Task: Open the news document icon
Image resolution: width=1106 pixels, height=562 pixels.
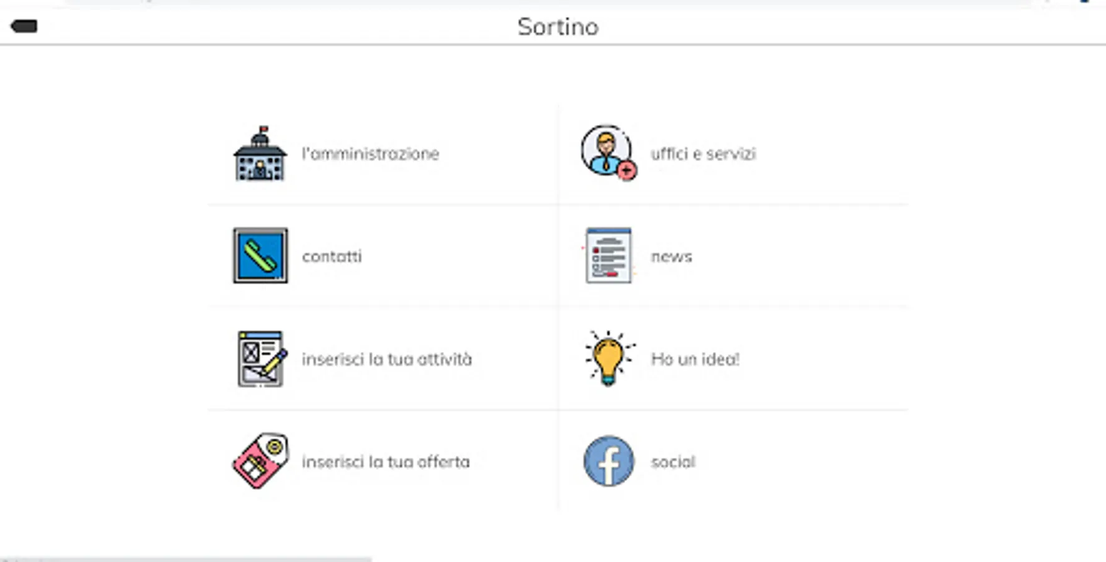Action: [609, 255]
